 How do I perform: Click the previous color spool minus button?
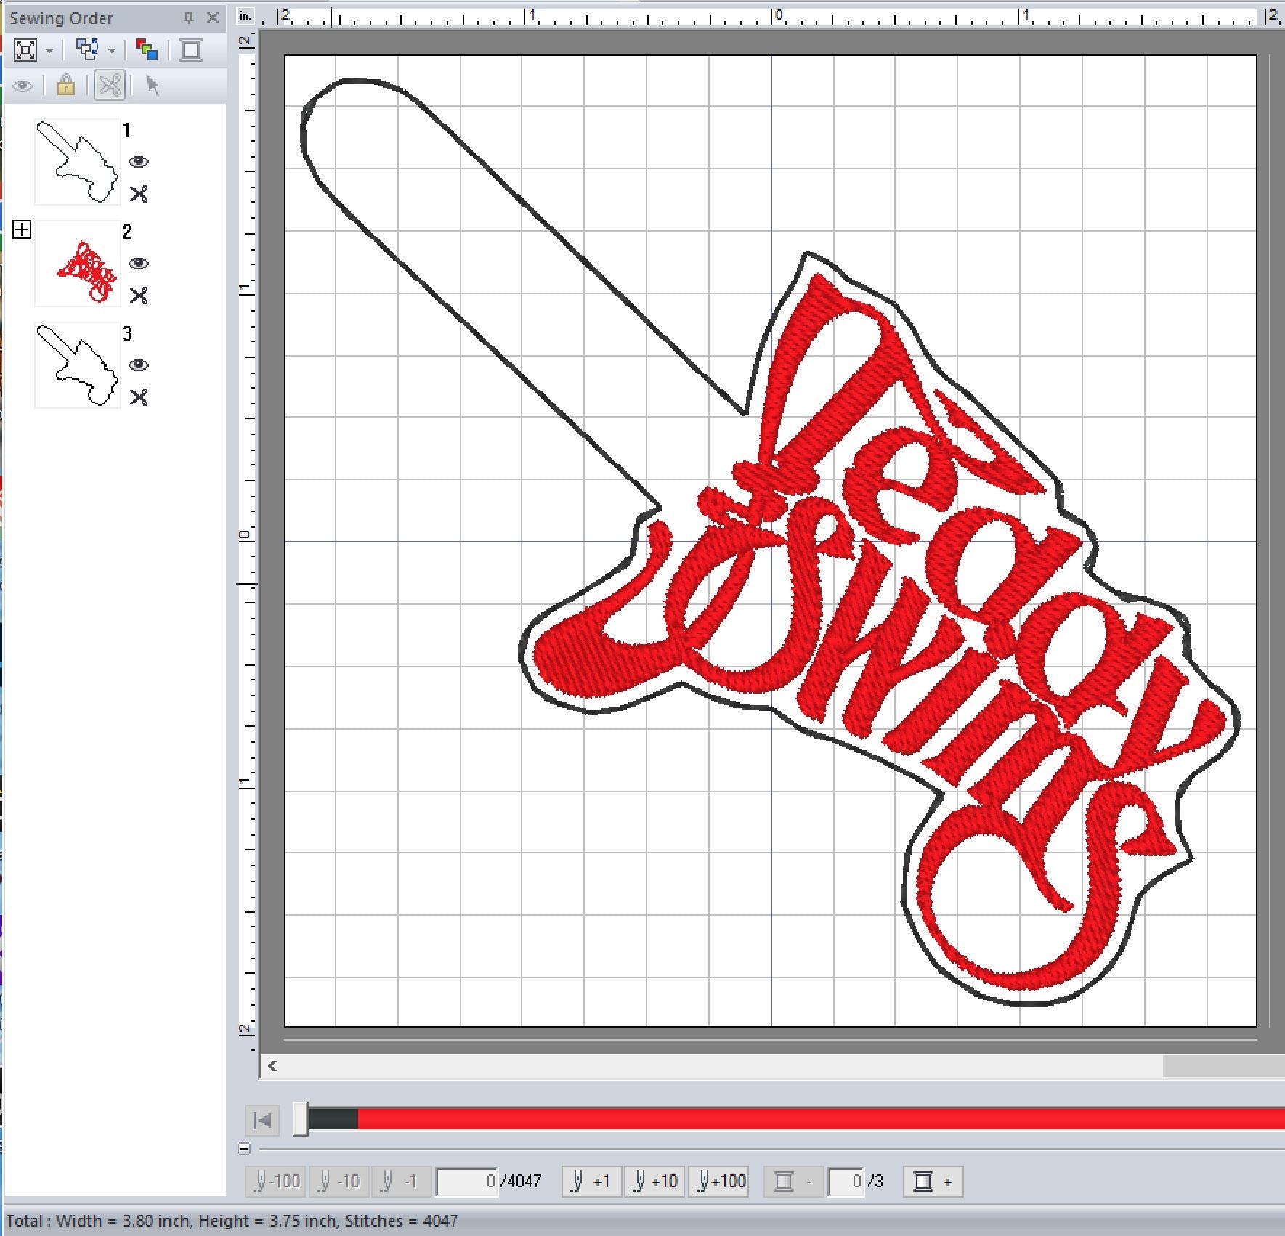[x=793, y=1182]
